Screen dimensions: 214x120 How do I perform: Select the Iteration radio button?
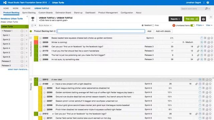click(142, 25)
